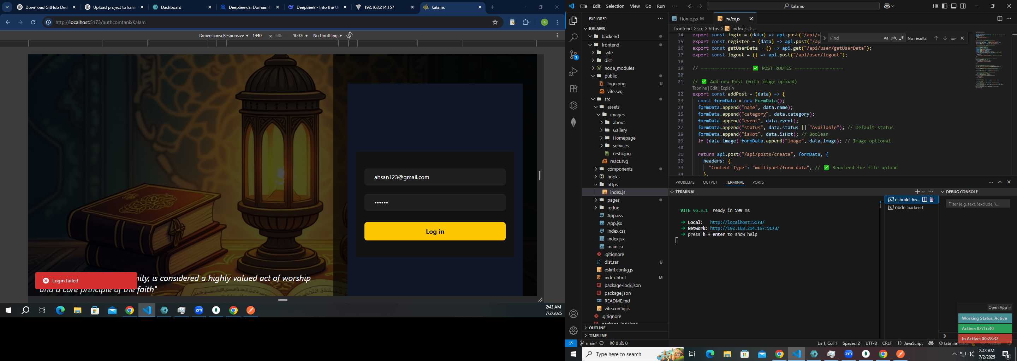The height and width of the screenshot is (361, 1017).
Task: Open the Manage gear icon in VS Code
Action: pyautogui.click(x=573, y=331)
